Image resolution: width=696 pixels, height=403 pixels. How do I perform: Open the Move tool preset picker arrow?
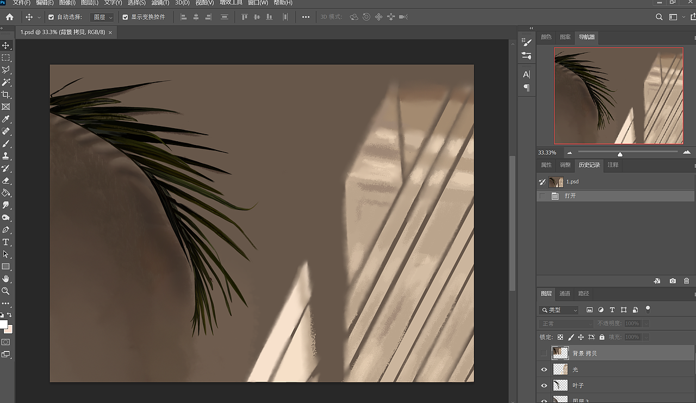[39, 17]
